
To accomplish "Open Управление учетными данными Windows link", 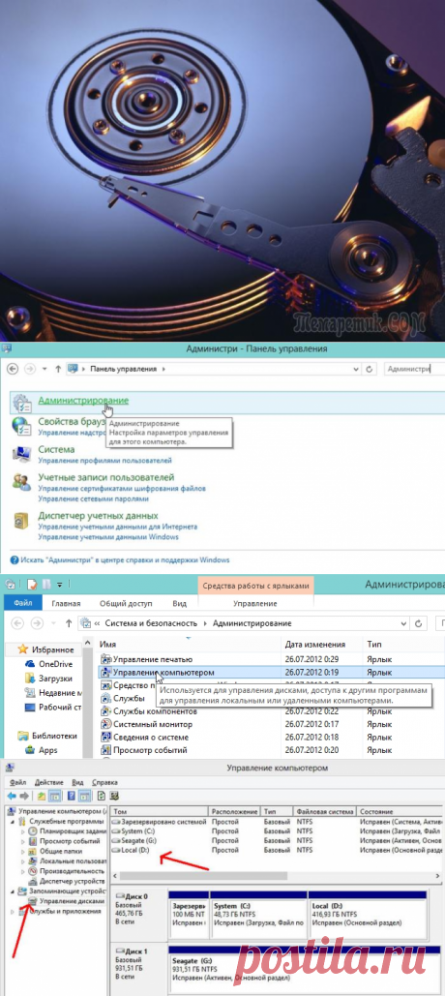I will [108, 537].
